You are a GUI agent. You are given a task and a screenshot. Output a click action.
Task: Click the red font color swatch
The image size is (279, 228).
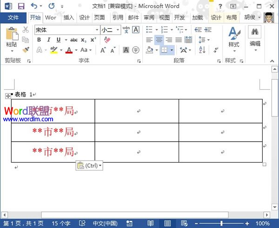point(69,50)
